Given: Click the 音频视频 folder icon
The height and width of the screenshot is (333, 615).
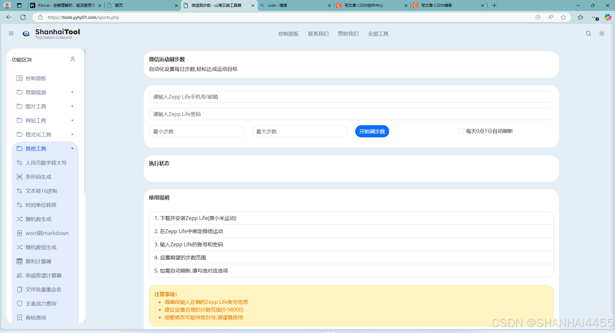Looking at the screenshot, I should (x=20, y=92).
